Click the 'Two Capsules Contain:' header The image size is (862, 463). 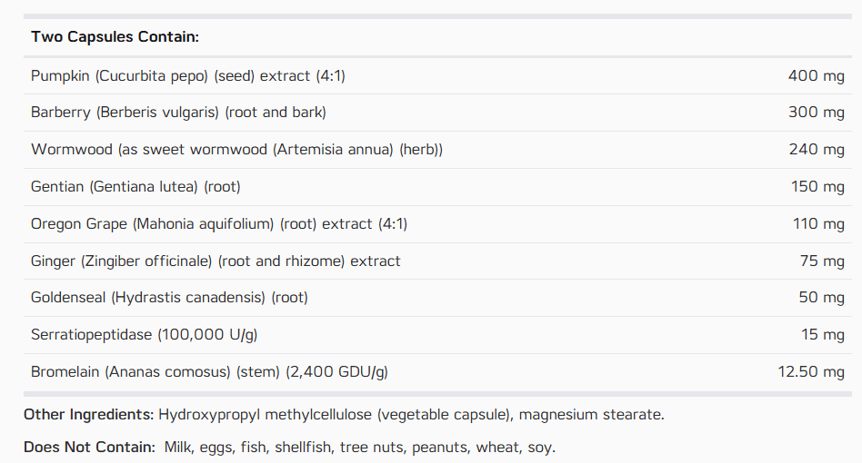click(115, 36)
